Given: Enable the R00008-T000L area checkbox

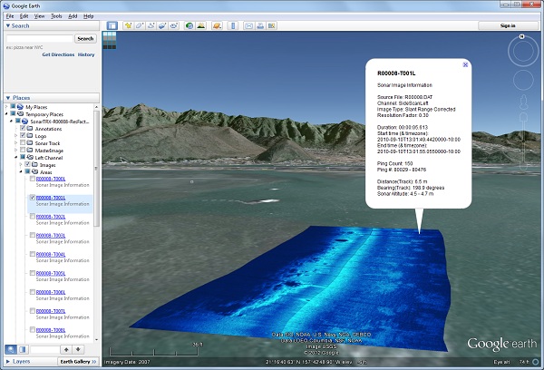Looking at the screenshot, I should click(x=34, y=178).
